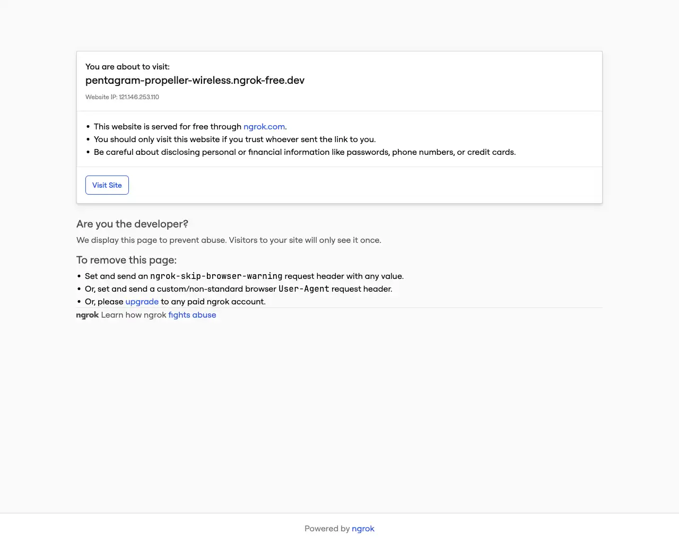679x543 pixels.
Task: Click the To remove this page heading
Action: pyautogui.click(x=126, y=260)
